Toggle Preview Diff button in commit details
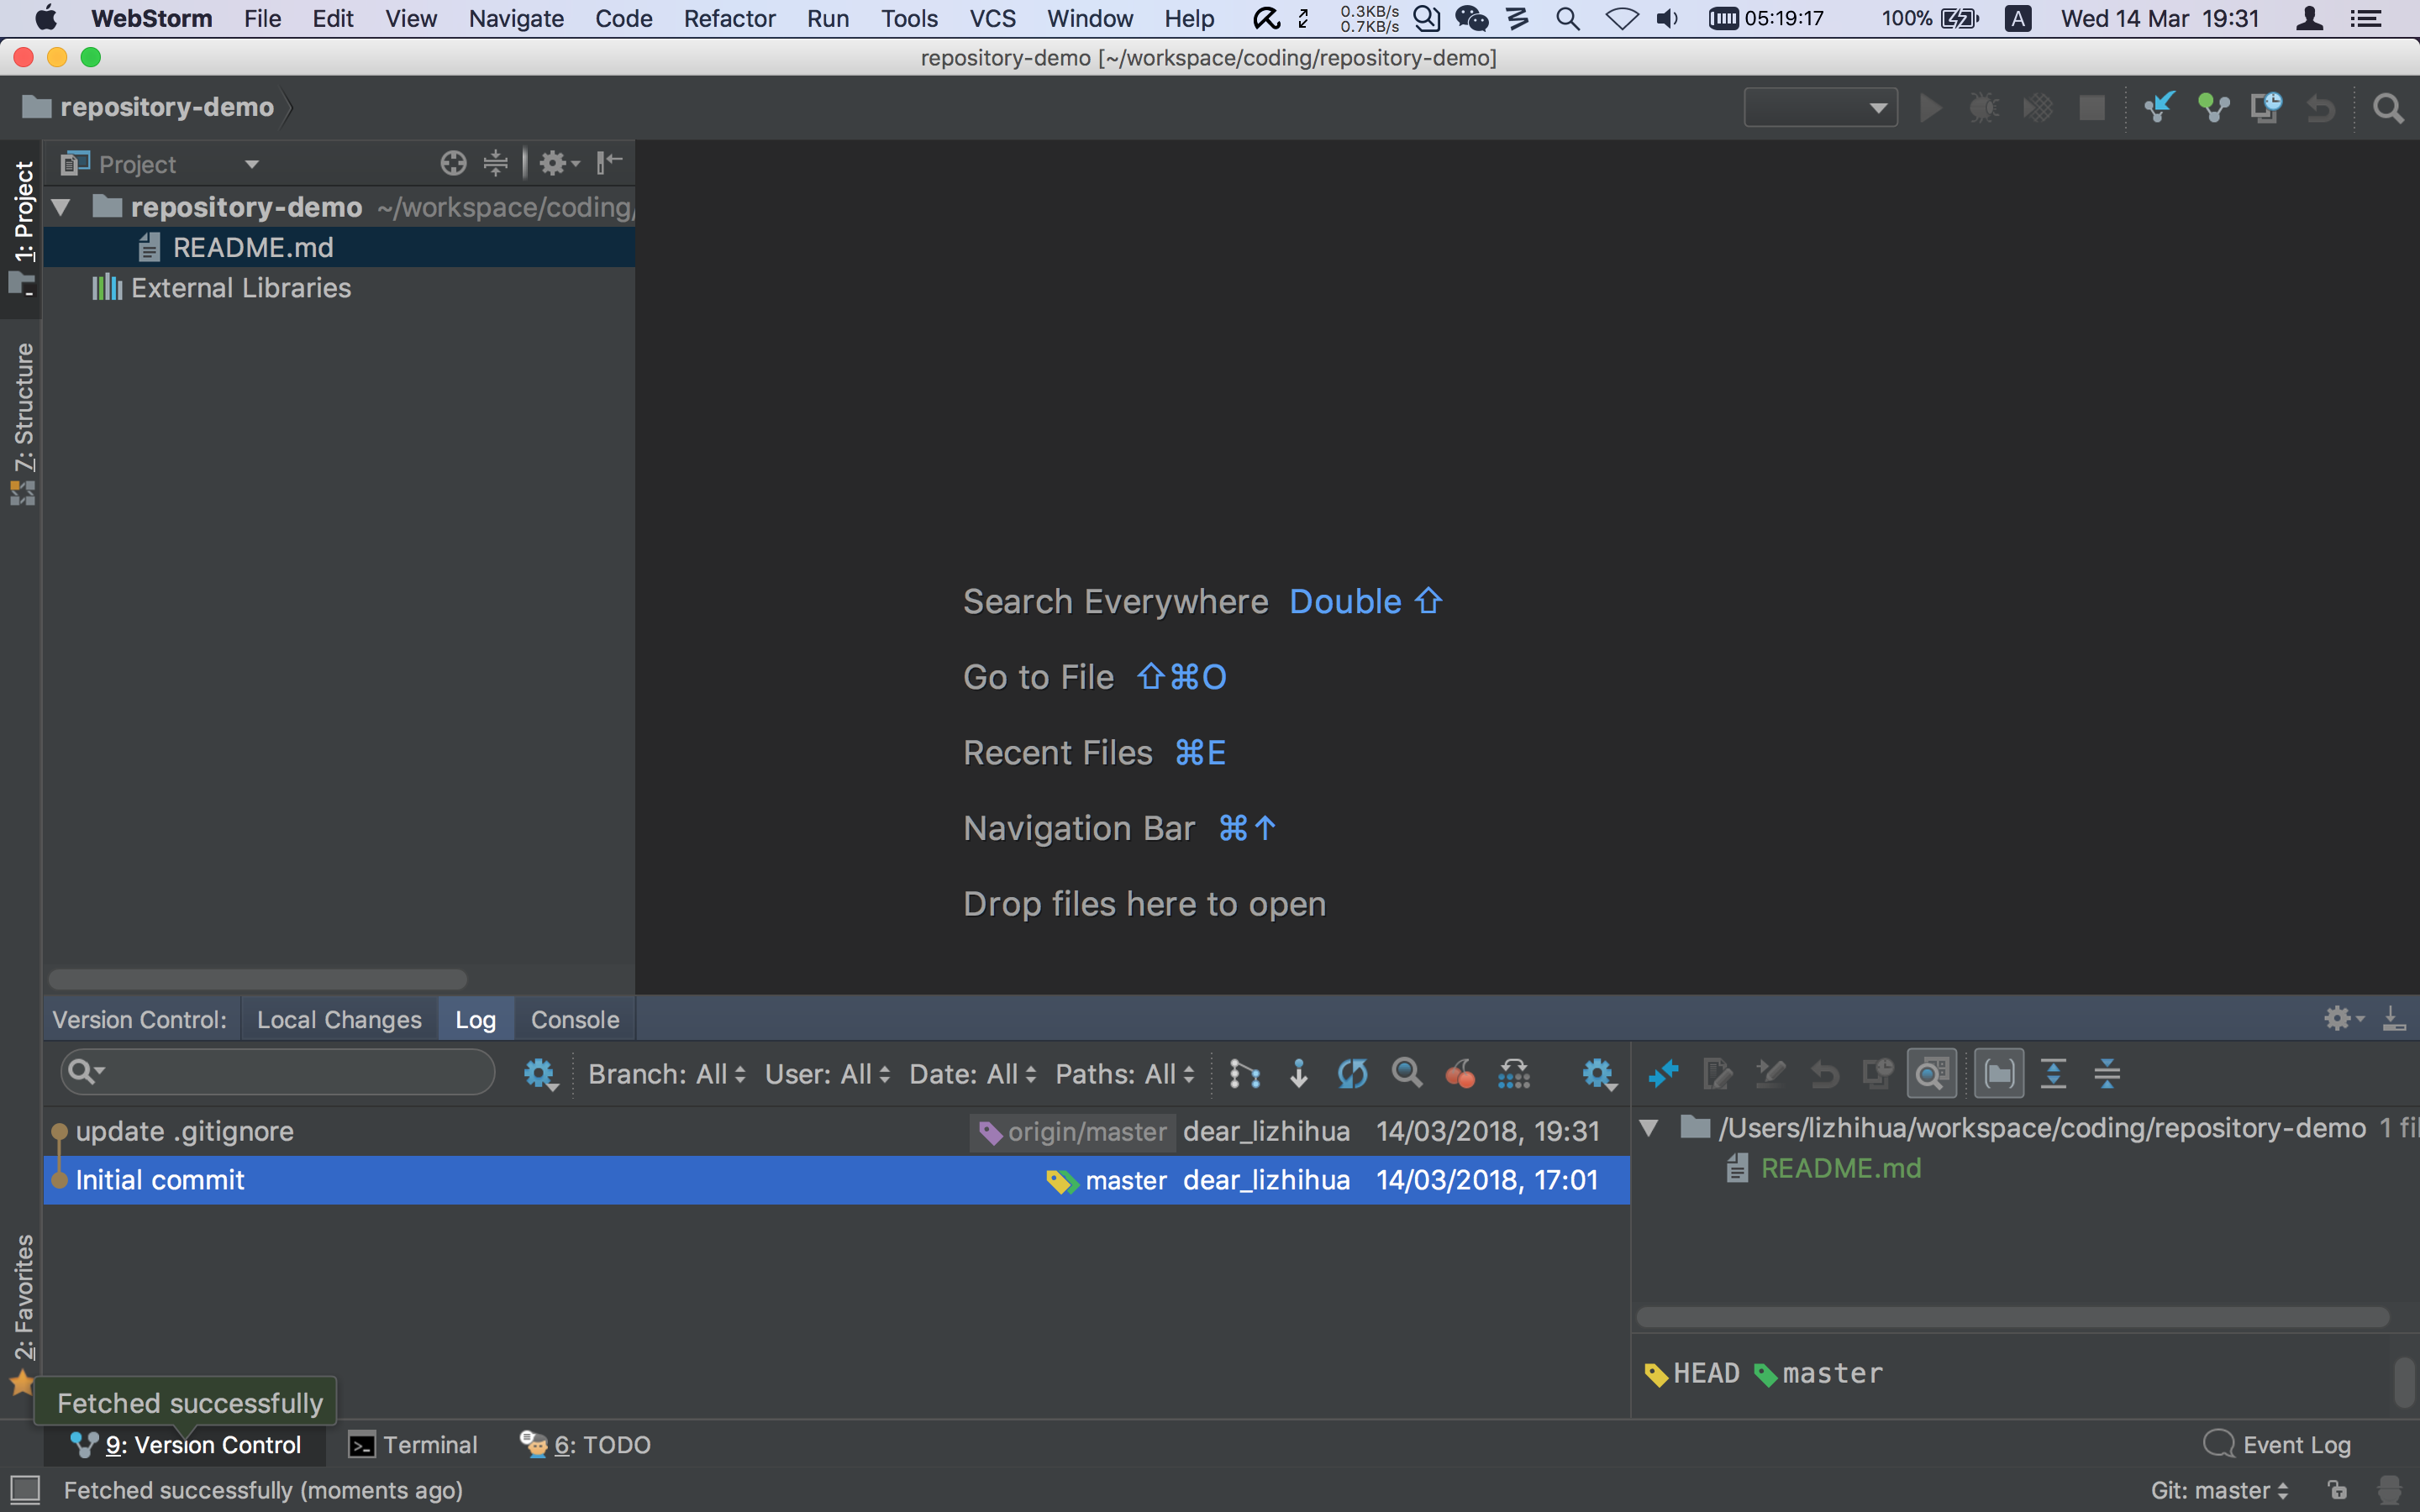The height and width of the screenshot is (1512, 2420). click(1931, 1074)
